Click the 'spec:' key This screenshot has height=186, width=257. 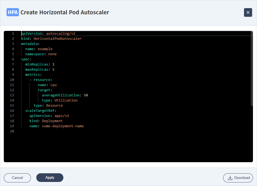coord(26,59)
